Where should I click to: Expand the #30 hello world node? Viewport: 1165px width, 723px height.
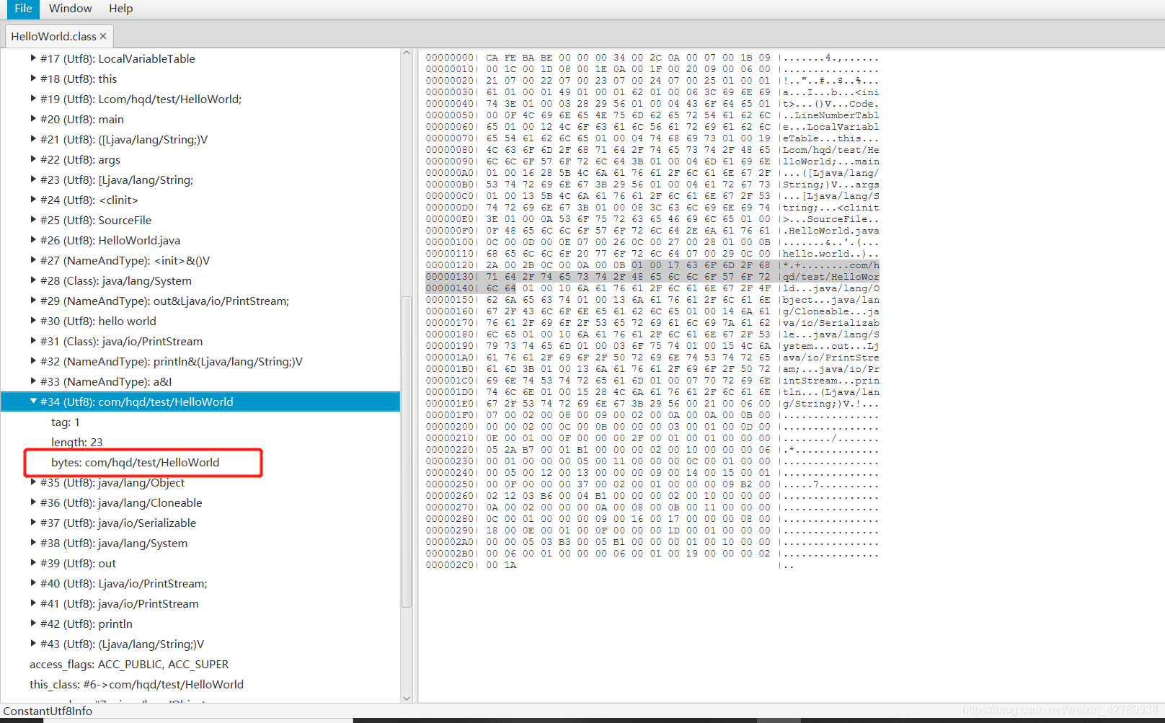[x=33, y=321]
